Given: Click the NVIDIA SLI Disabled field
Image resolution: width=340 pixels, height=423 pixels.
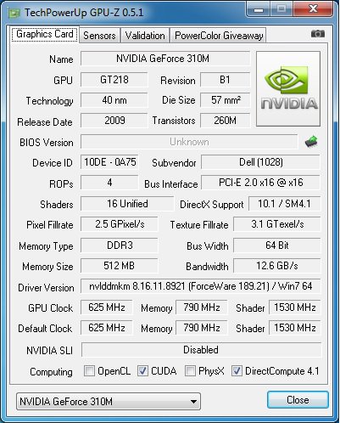Looking at the screenshot, I should tap(201, 350).
